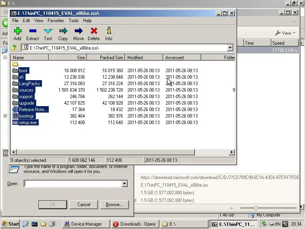Viewport: 305px width, 229px height.
Task: Select the boot folder icon
Action: (x=15, y=70)
